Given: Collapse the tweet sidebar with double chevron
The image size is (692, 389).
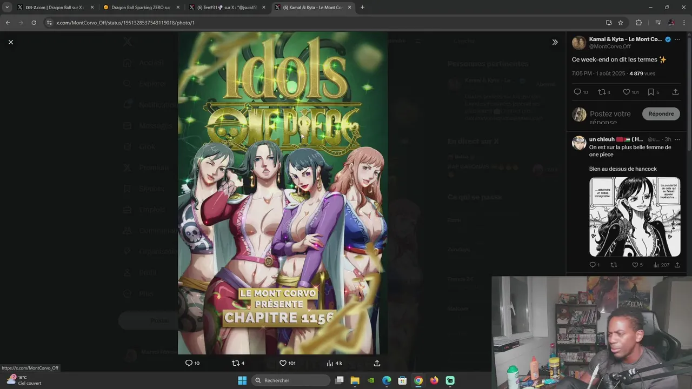Looking at the screenshot, I should (x=555, y=42).
